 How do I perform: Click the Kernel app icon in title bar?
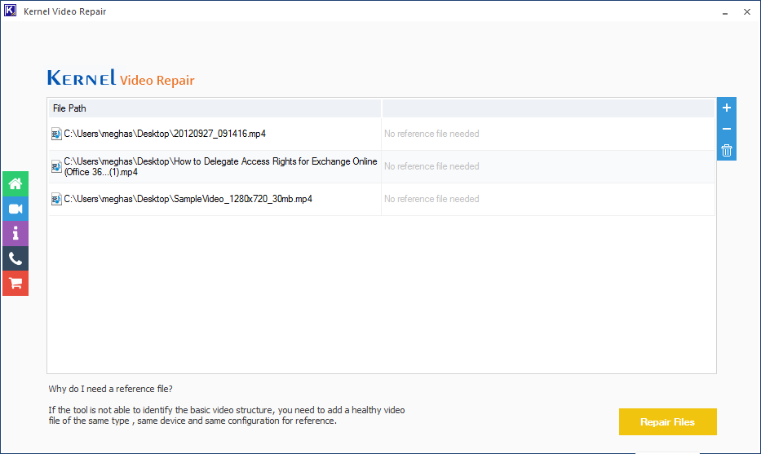(x=10, y=10)
